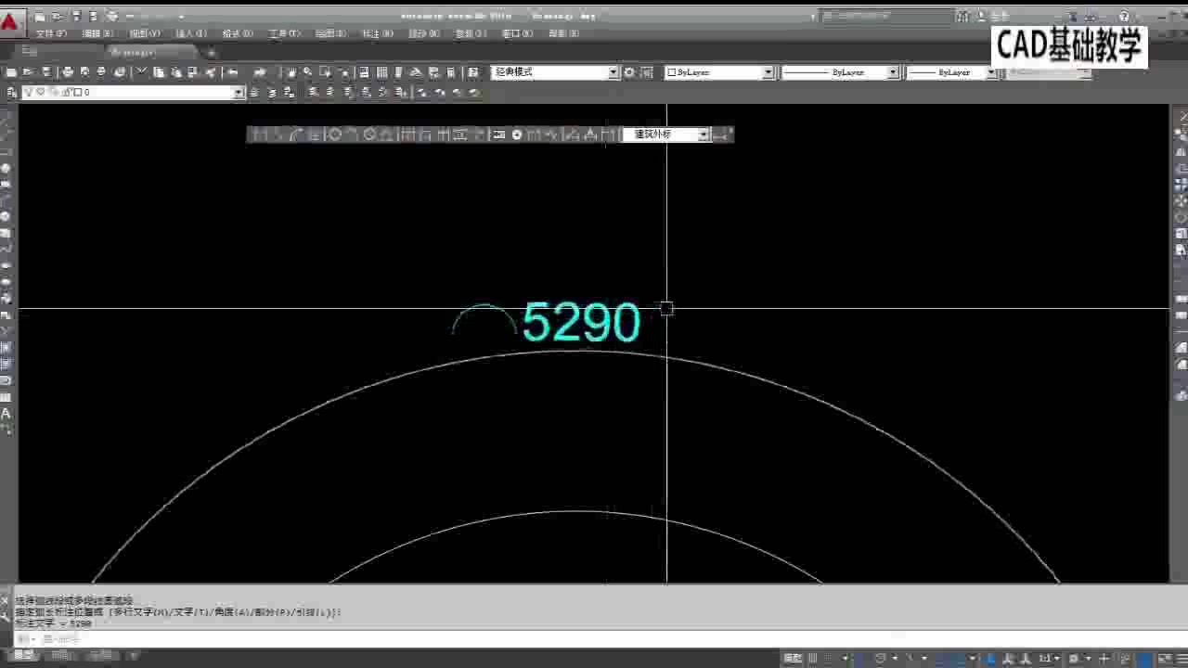Open the 标注(N) dimension menu

tap(377, 33)
